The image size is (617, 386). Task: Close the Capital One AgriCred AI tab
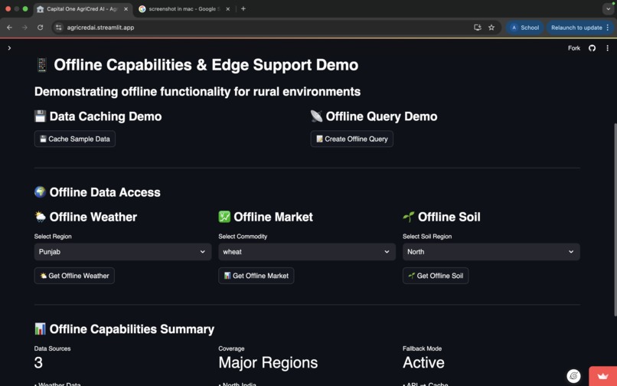(x=126, y=8)
